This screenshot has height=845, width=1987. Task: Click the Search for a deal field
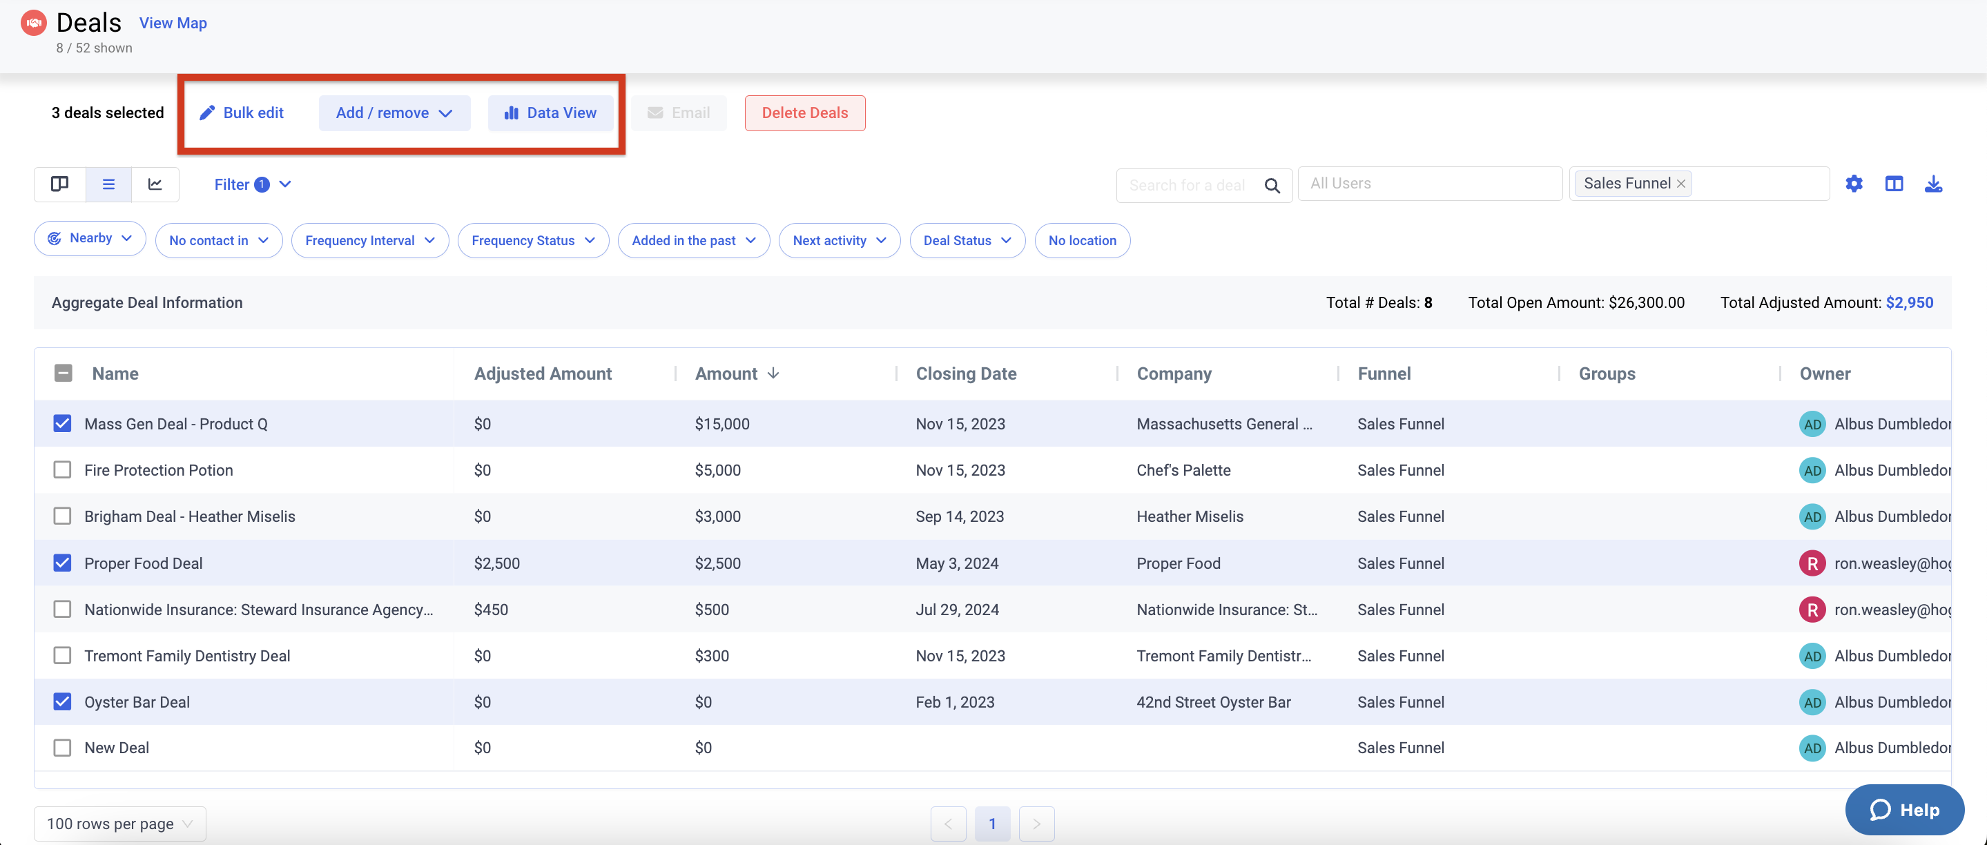[x=1186, y=185]
